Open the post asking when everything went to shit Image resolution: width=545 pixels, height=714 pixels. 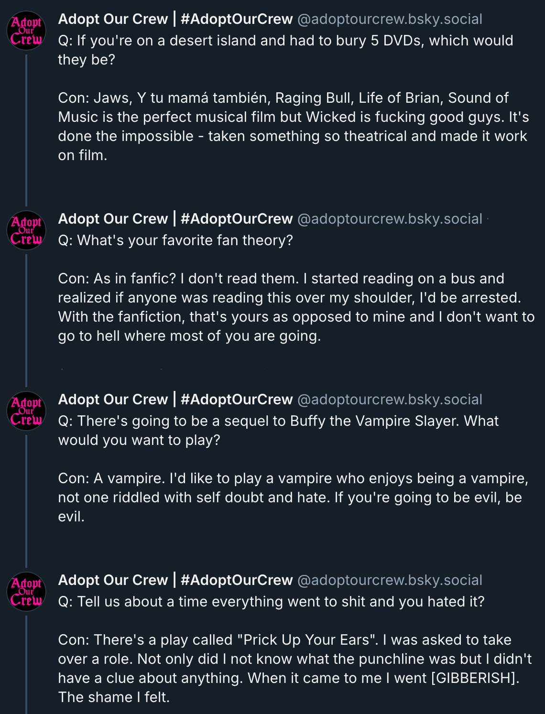pyautogui.click(x=271, y=602)
